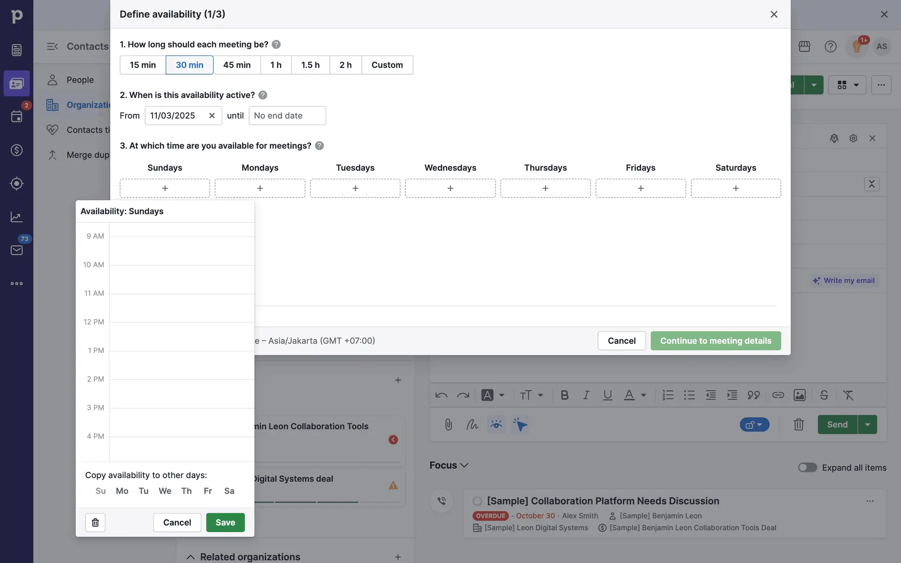Apply bold formatting in email editor

565,395
